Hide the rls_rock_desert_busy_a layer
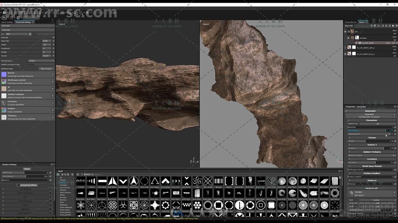The height and width of the screenshot is (223, 398). (x=345, y=54)
